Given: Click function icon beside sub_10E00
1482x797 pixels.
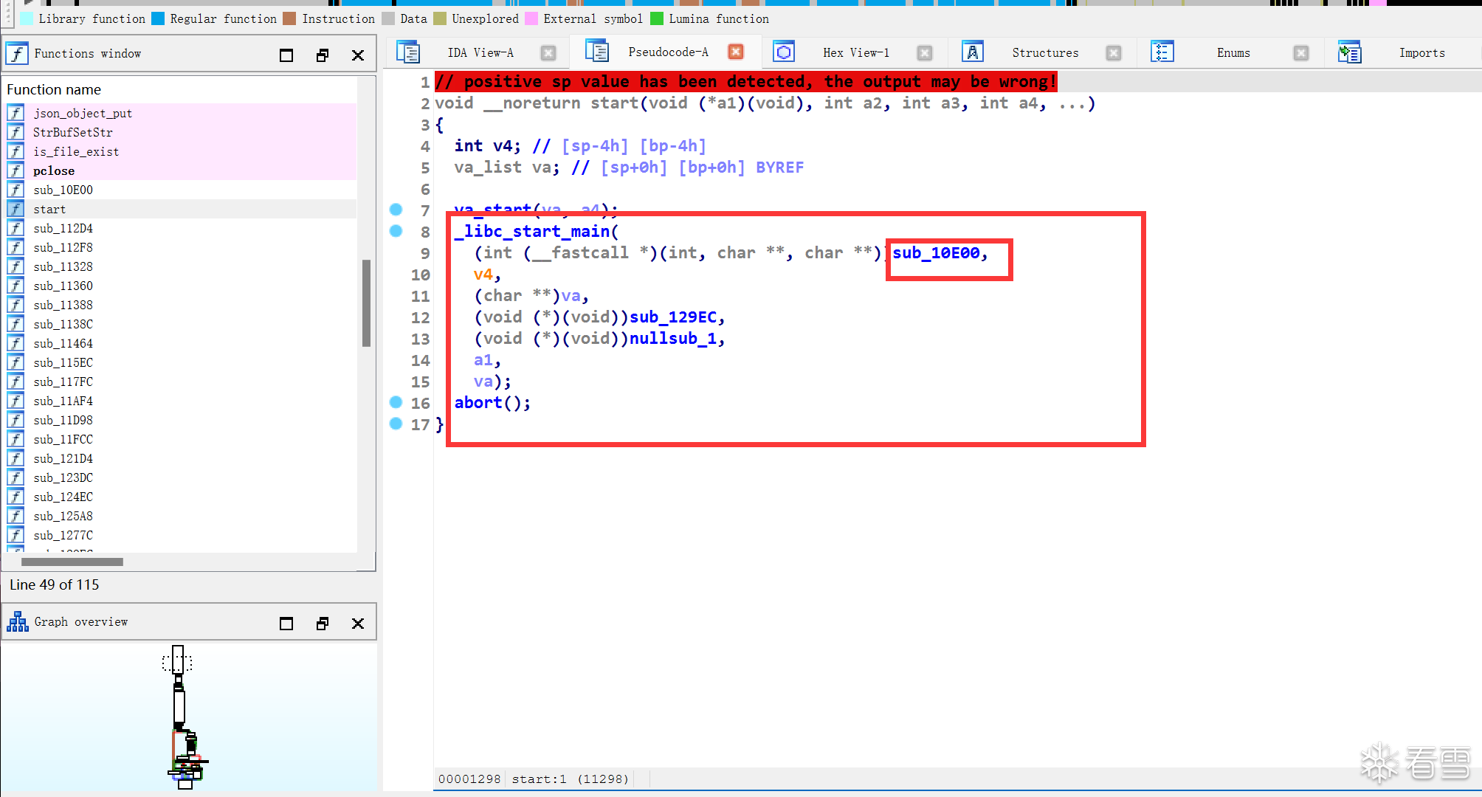Looking at the screenshot, I should tap(15, 190).
